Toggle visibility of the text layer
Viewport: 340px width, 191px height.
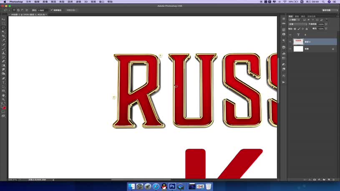click(290, 35)
